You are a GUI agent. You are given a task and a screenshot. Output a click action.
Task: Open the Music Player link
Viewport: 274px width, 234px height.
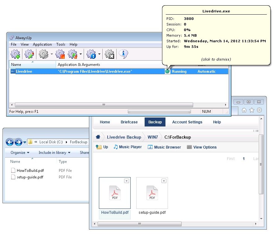128,147
